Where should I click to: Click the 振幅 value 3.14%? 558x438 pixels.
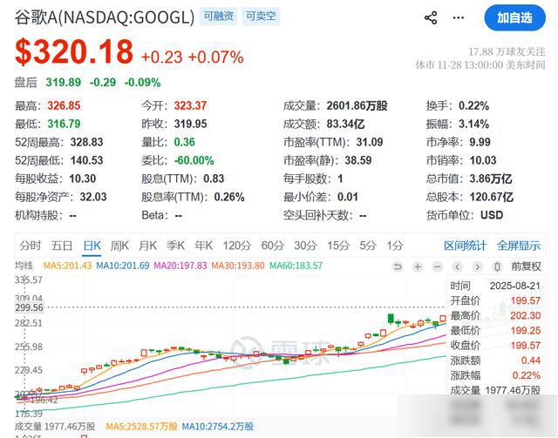pos(473,124)
